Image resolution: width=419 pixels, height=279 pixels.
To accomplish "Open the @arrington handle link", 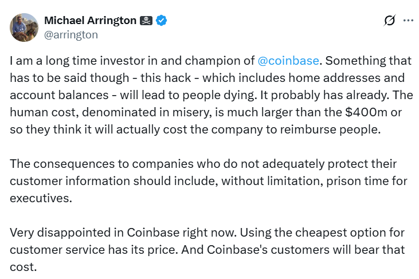I will [x=71, y=35].
